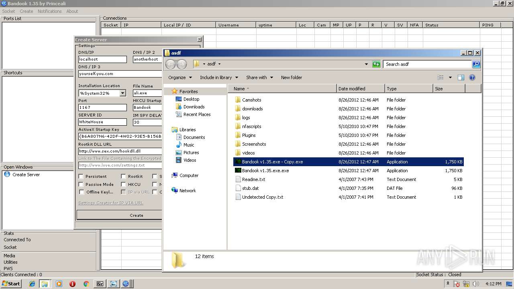The width and height of the screenshot is (514, 289).
Task: Click Explorer back navigation arrow
Action: pos(170,64)
